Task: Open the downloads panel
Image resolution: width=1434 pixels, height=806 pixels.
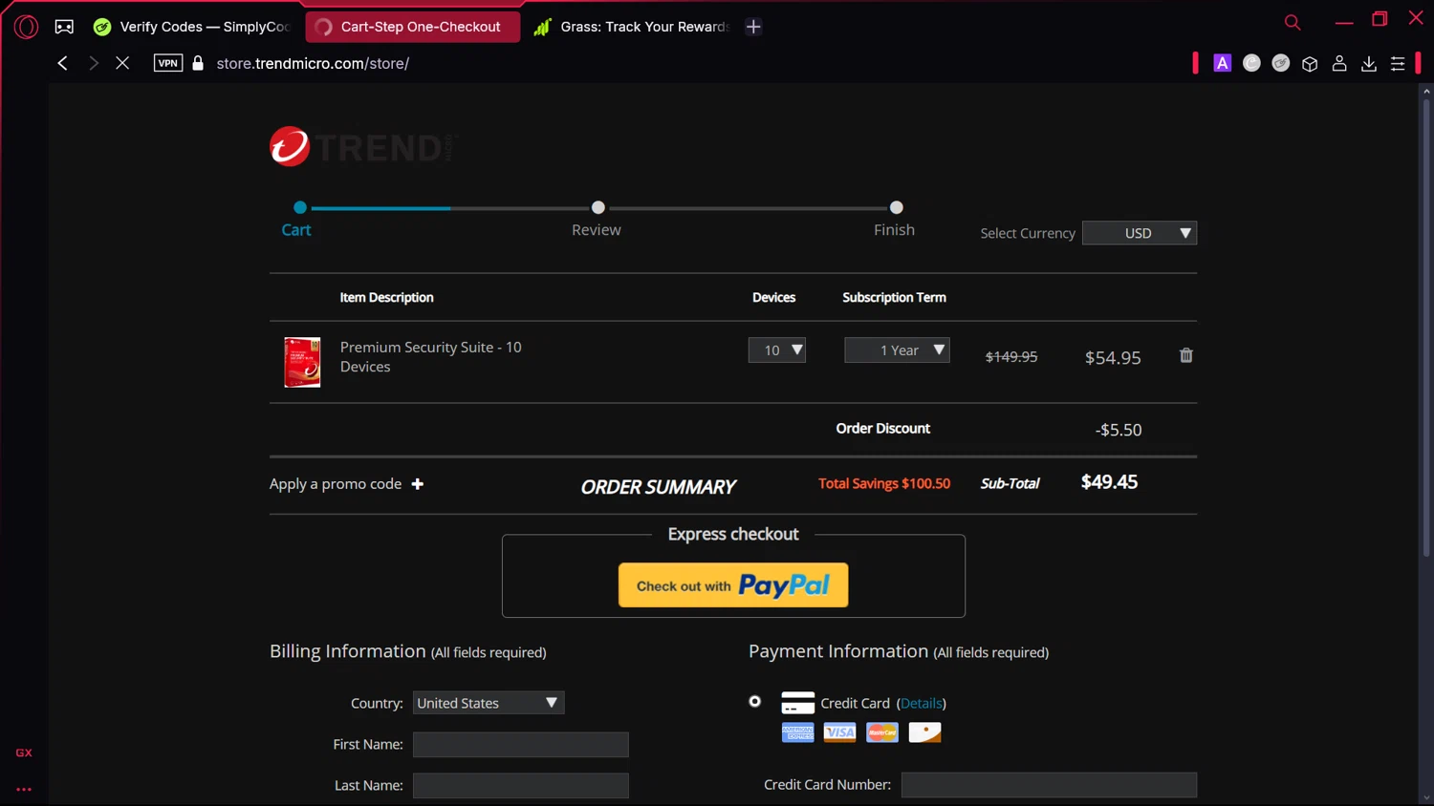Action: [1369, 63]
